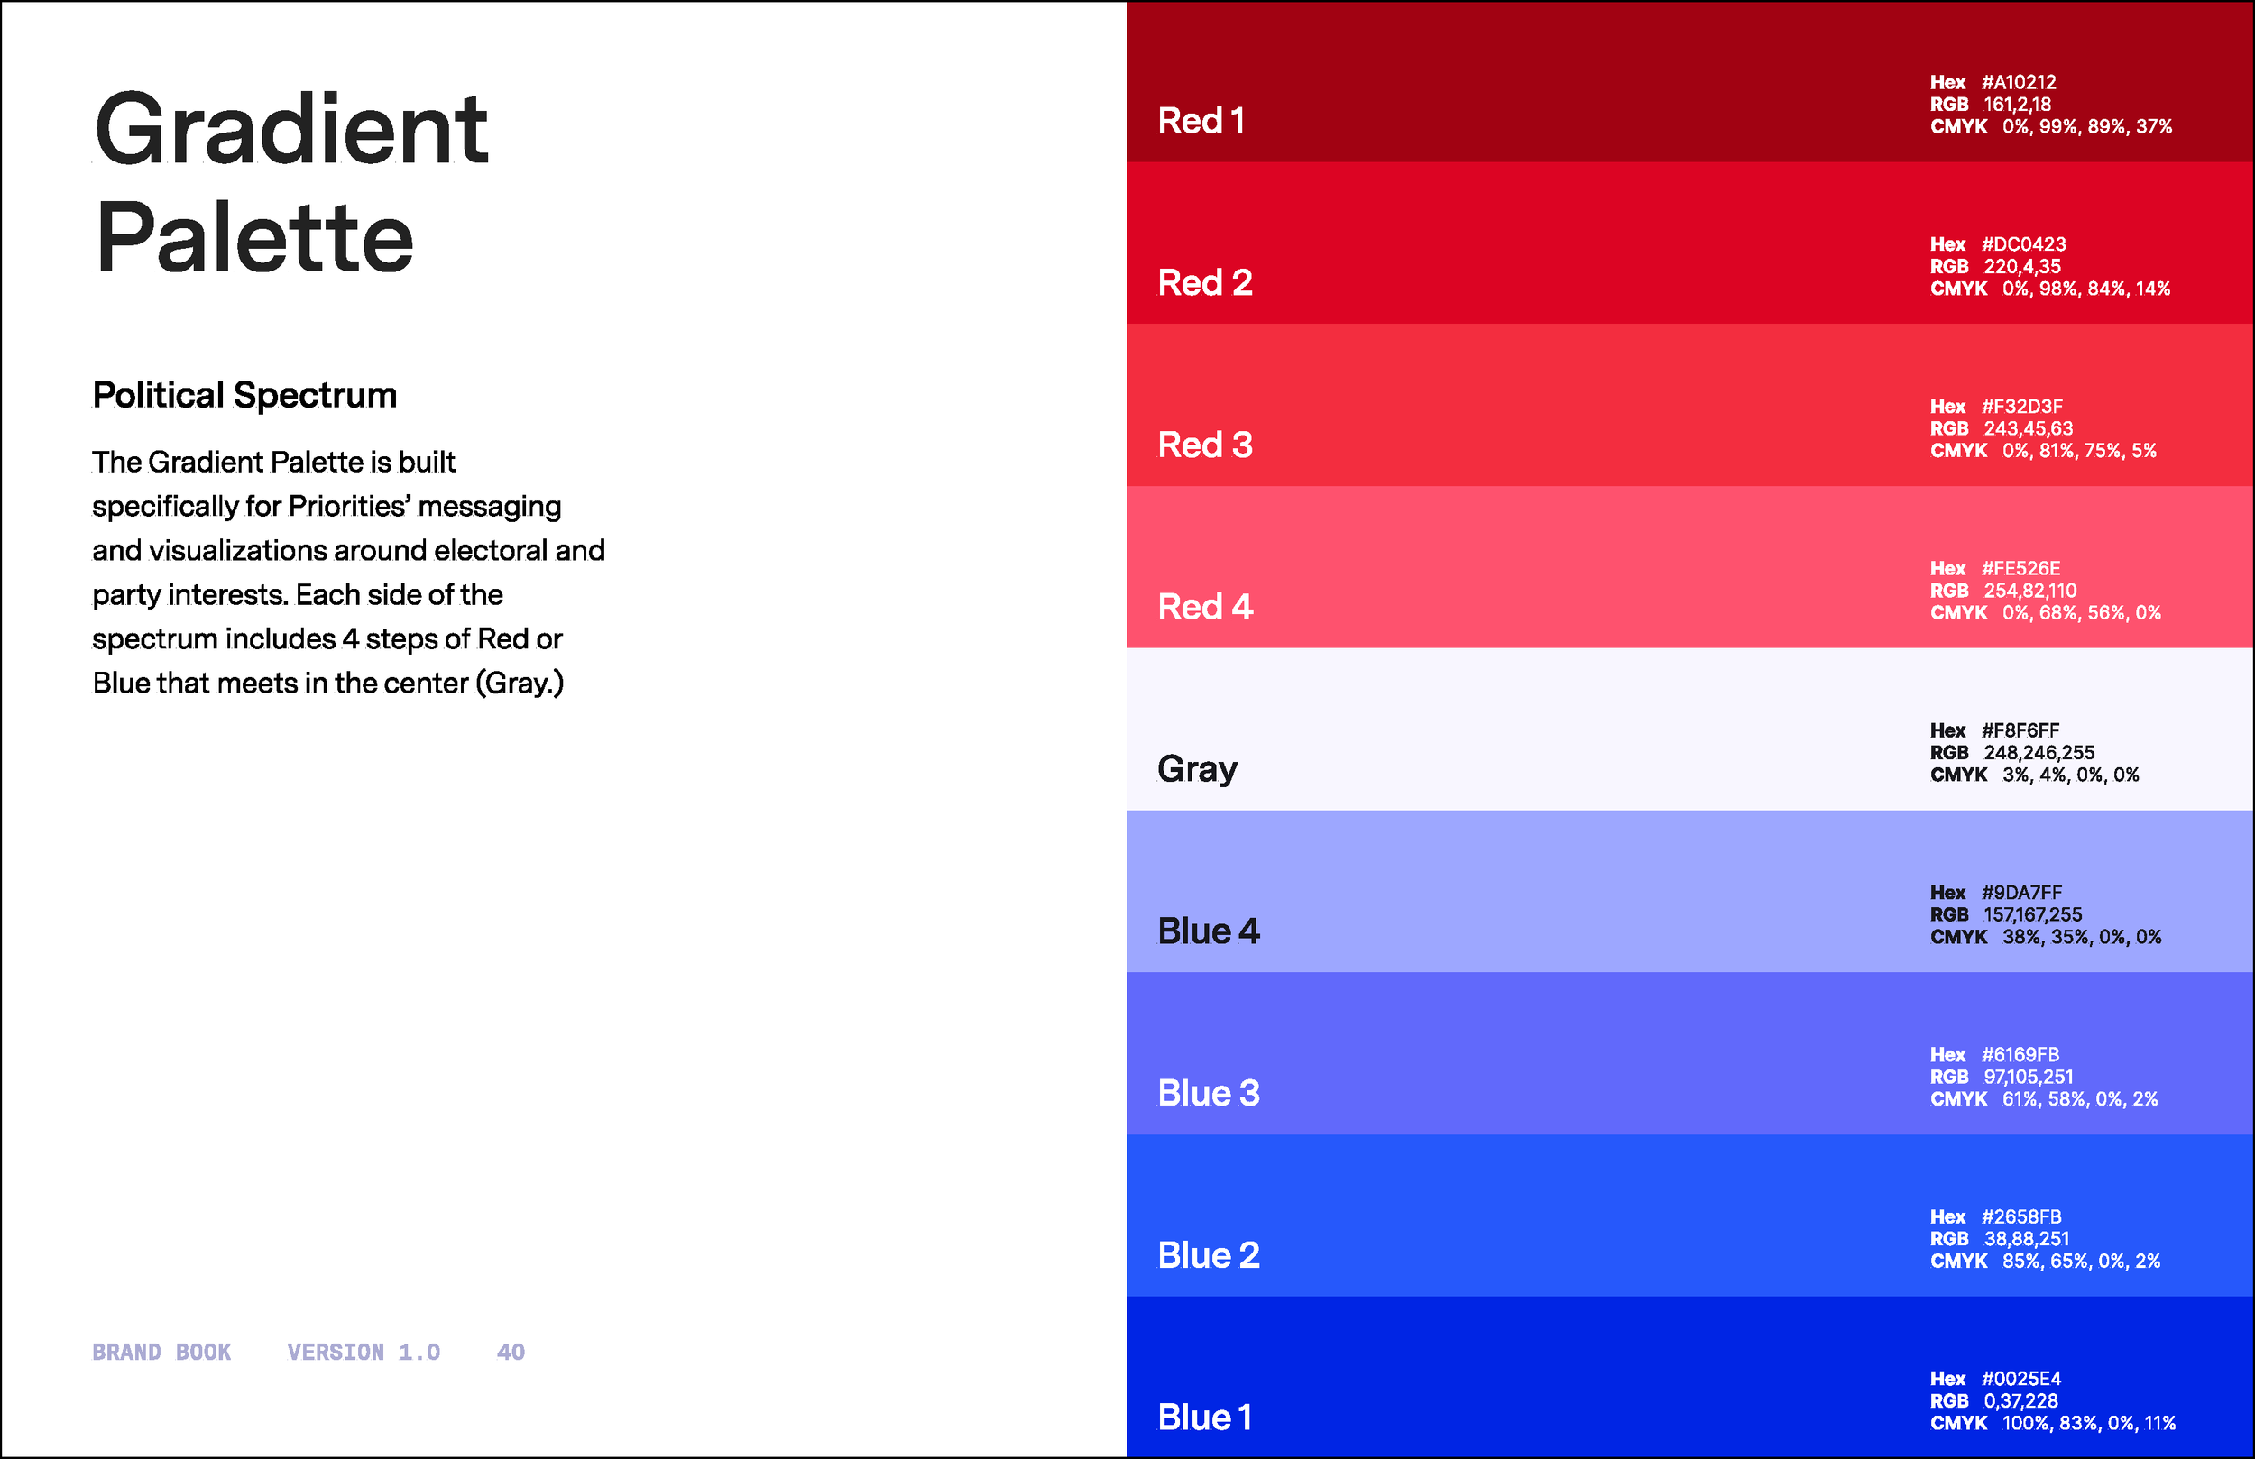Click the 'BRAND BOOK' footer text
The image size is (2255, 1459).
(x=161, y=1352)
